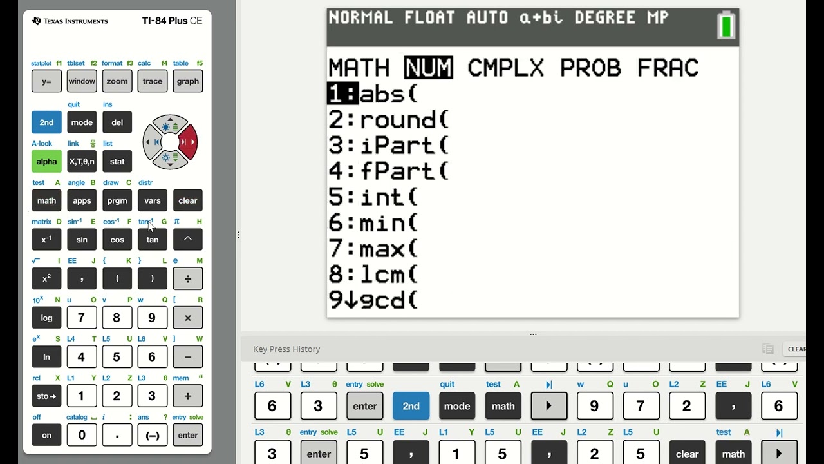Viewport: 824px width, 464px height.
Task: Click the ln key
Action: pos(46,356)
